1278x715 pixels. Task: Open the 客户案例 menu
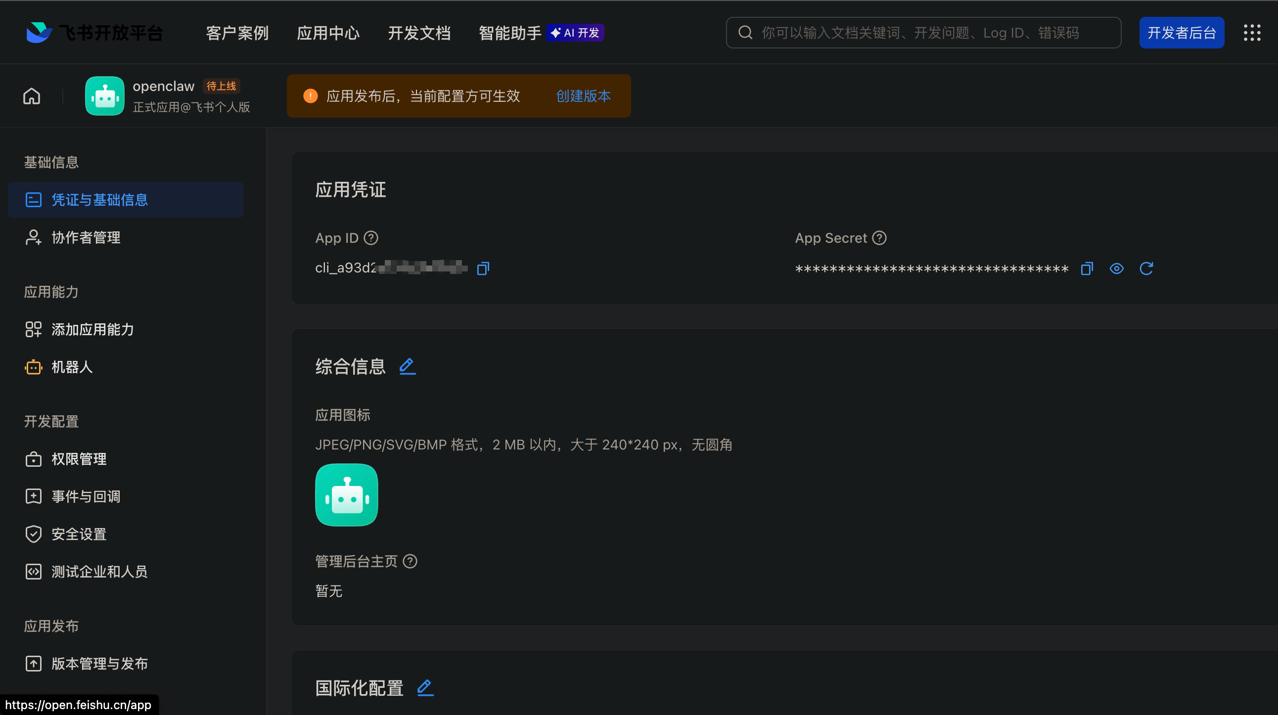click(x=237, y=33)
